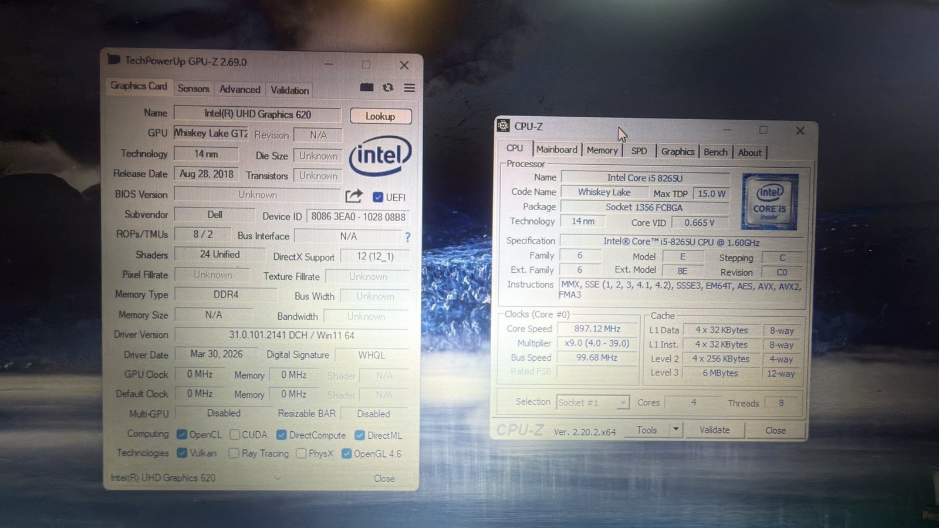Toggle the CUDA checkbox
Viewport: 939px width, 528px height.
[235, 435]
